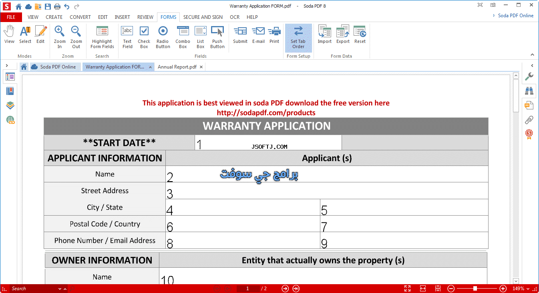The width and height of the screenshot is (539, 293).
Task: Open the wrench properties panel
Action: tap(529, 76)
